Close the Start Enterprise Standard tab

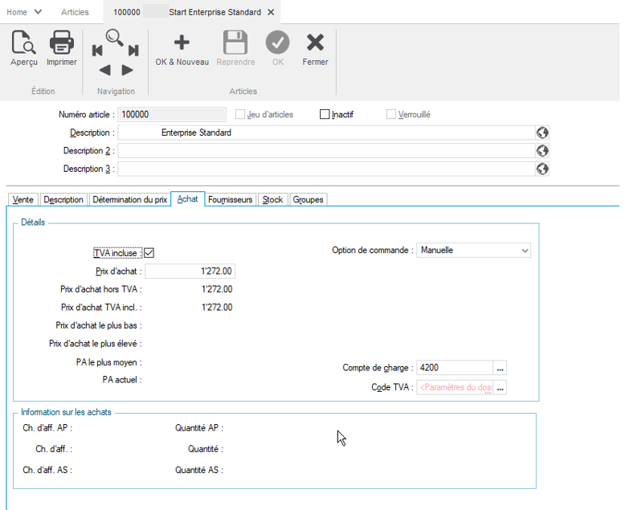pos(271,12)
